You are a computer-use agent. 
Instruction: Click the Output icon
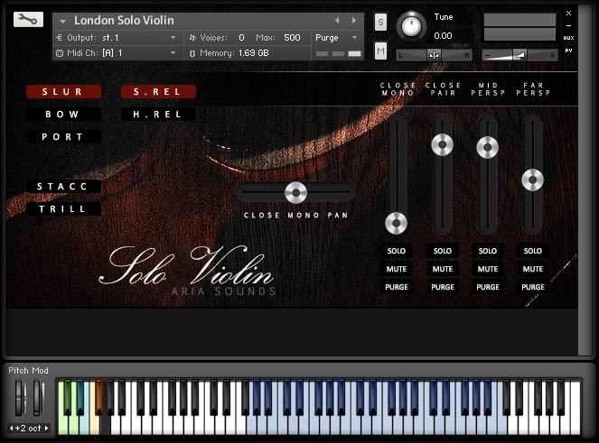pyautogui.click(x=60, y=37)
